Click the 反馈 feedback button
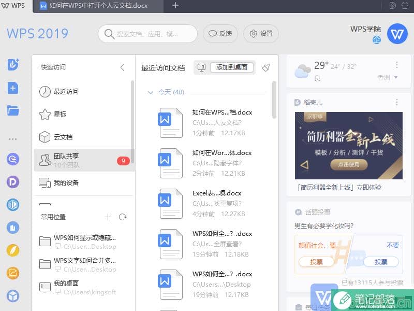The image size is (414, 311). click(x=220, y=34)
